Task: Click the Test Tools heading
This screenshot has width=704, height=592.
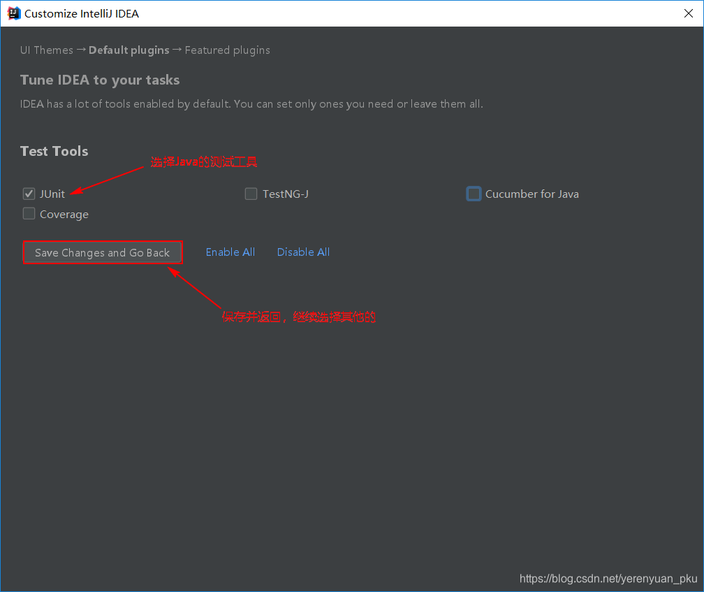Action: pyautogui.click(x=54, y=151)
